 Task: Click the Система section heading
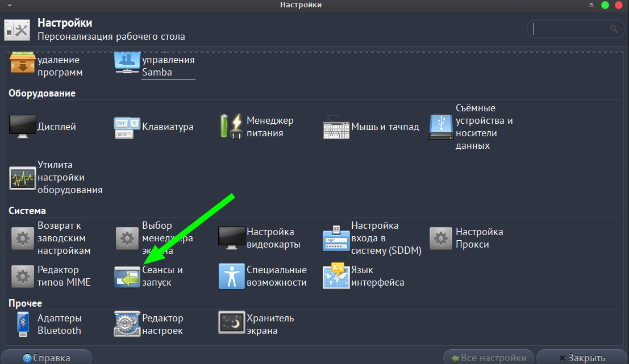pos(27,211)
